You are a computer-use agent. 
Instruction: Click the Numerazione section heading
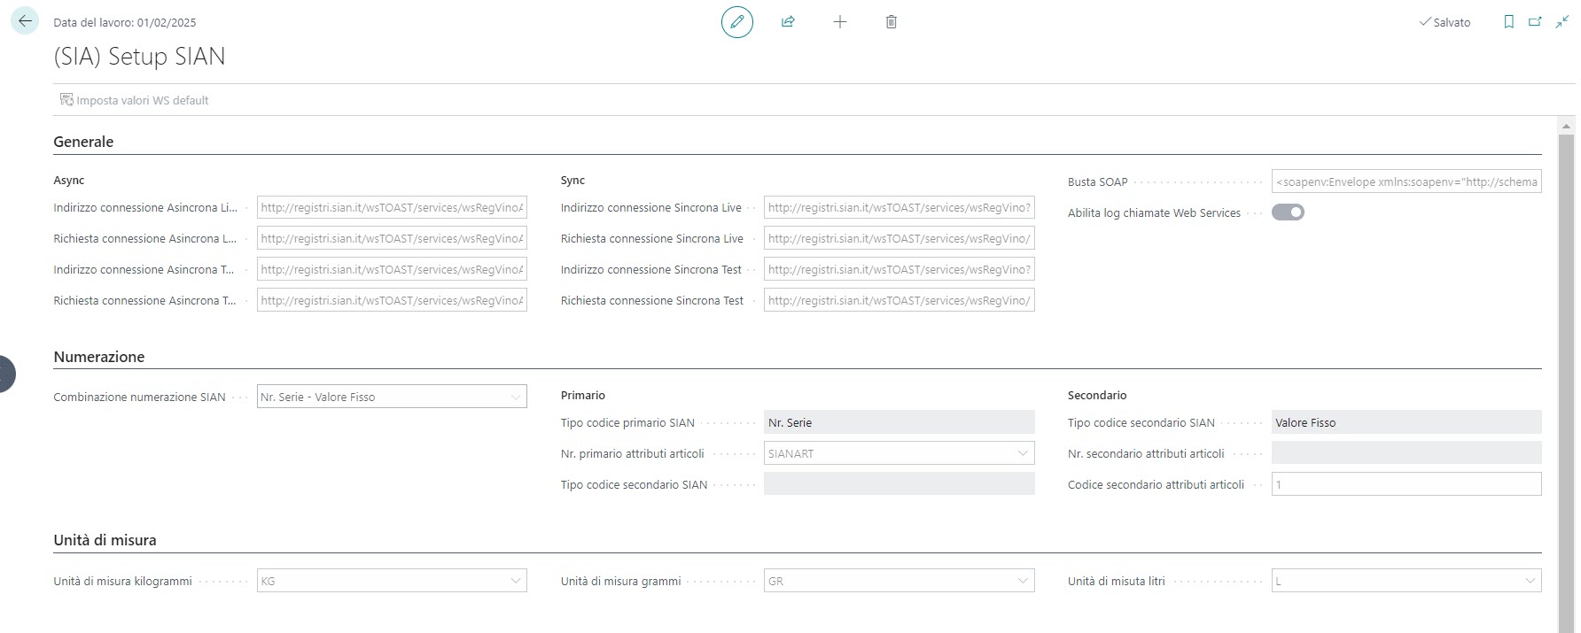(98, 357)
